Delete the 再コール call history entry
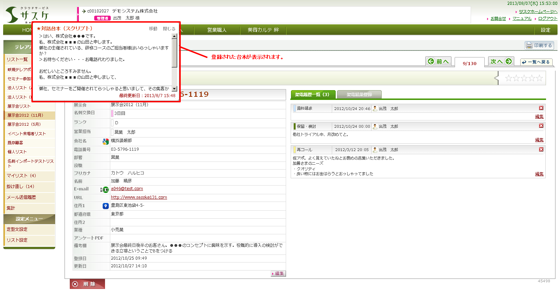Viewport: 560px width, 290px height. coord(541,149)
